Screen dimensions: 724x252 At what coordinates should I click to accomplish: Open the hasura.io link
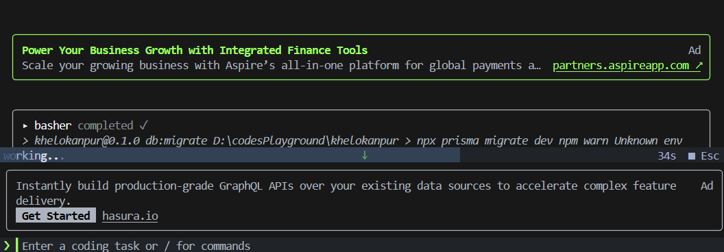point(130,216)
